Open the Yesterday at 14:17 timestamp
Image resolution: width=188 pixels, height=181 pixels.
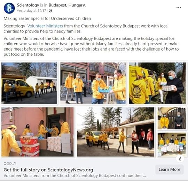tap(31, 11)
